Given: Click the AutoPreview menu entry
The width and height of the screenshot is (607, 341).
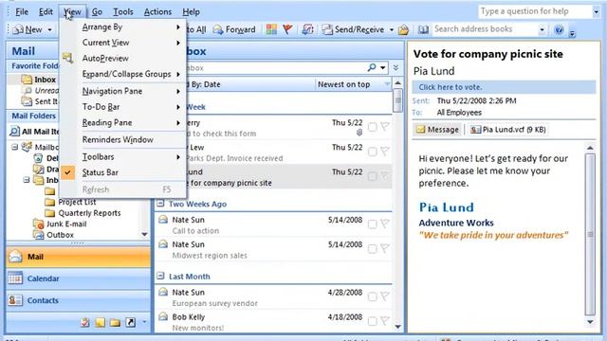Looking at the screenshot, I should coord(105,59).
